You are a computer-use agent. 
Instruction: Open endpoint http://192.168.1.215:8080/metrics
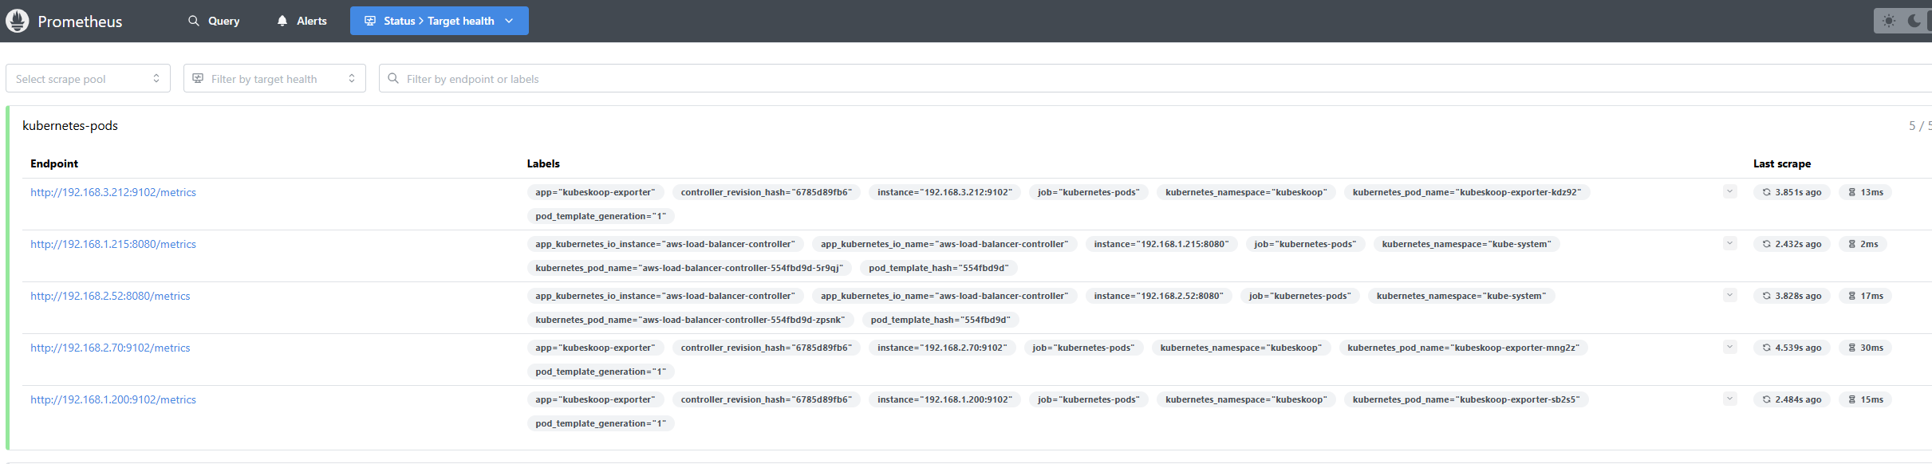tap(113, 244)
